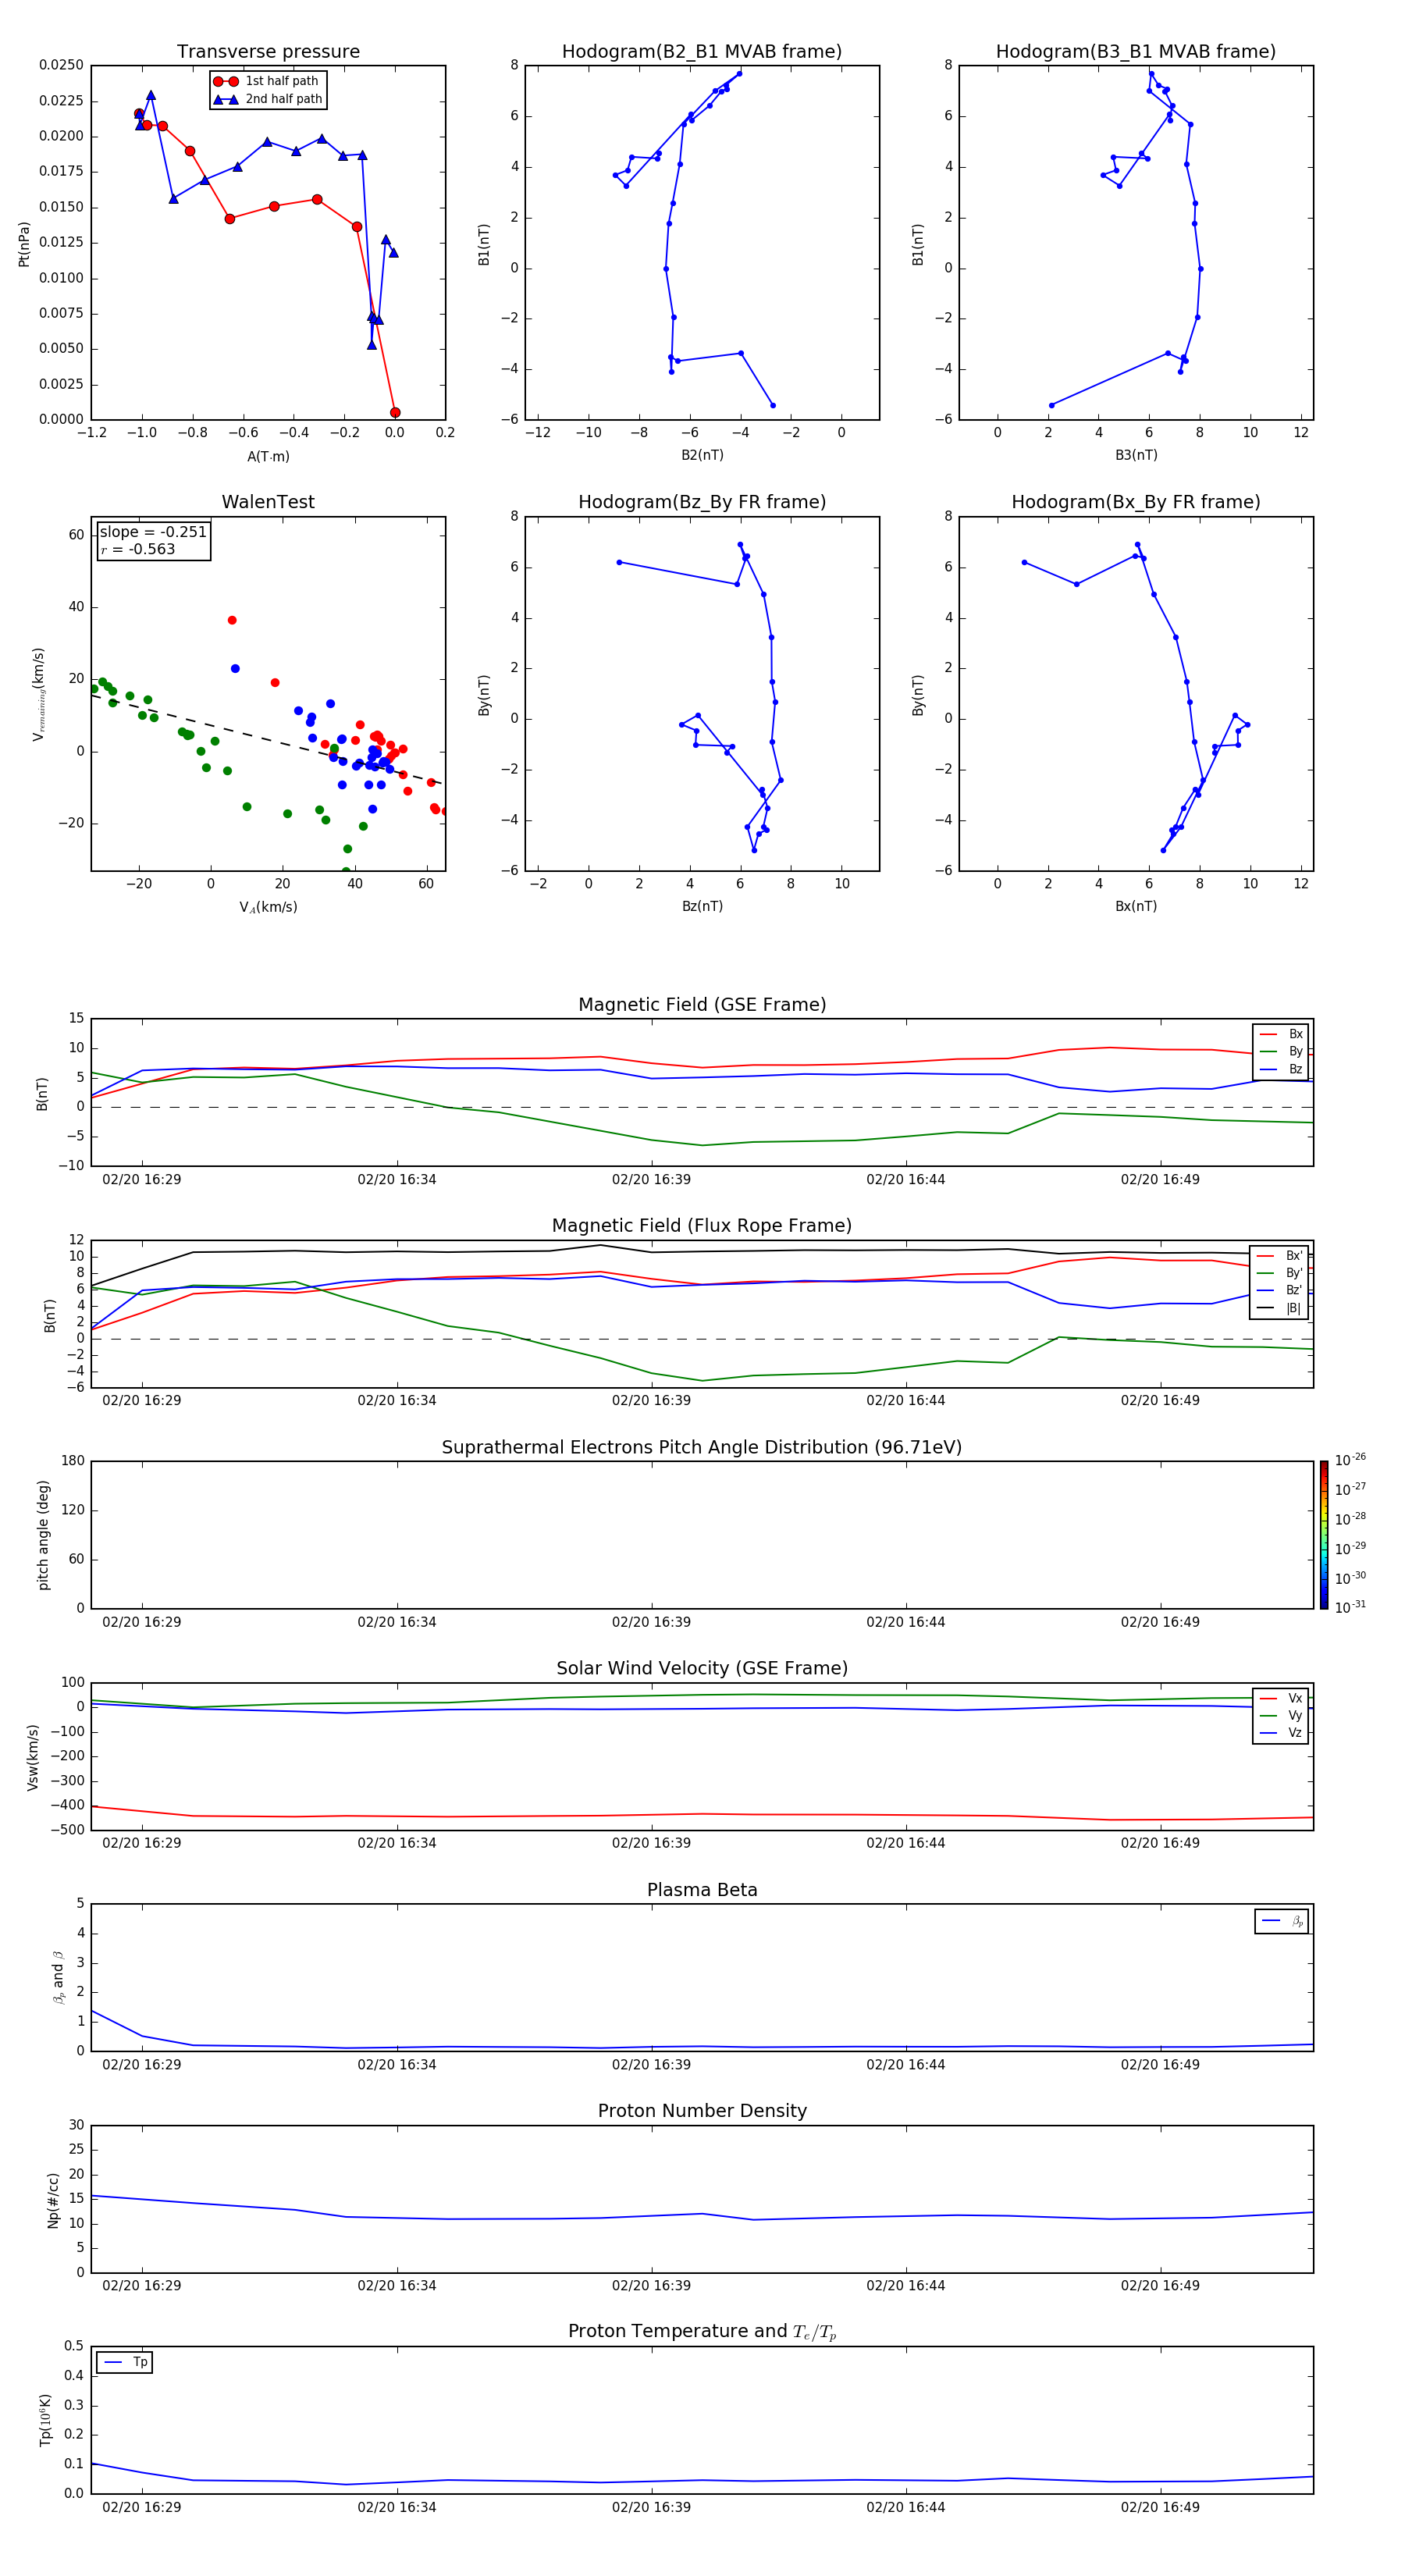Select the Bz' legend entry in Flux Rope plot
The width and height of the screenshot is (1405, 2576).
[x=1280, y=1291]
